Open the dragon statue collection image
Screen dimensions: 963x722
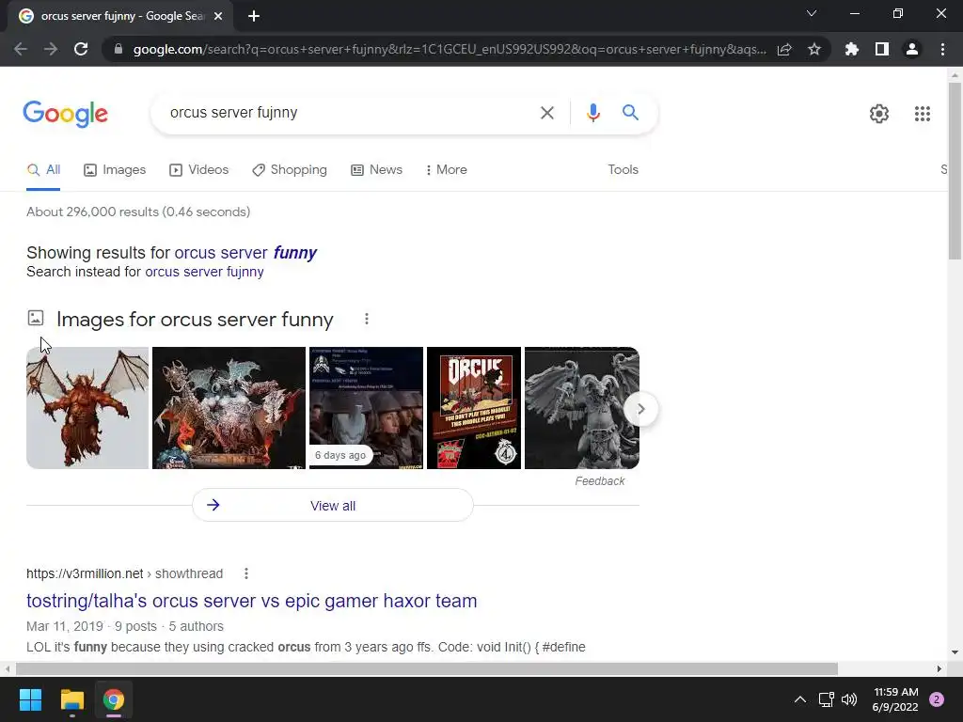(229, 408)
